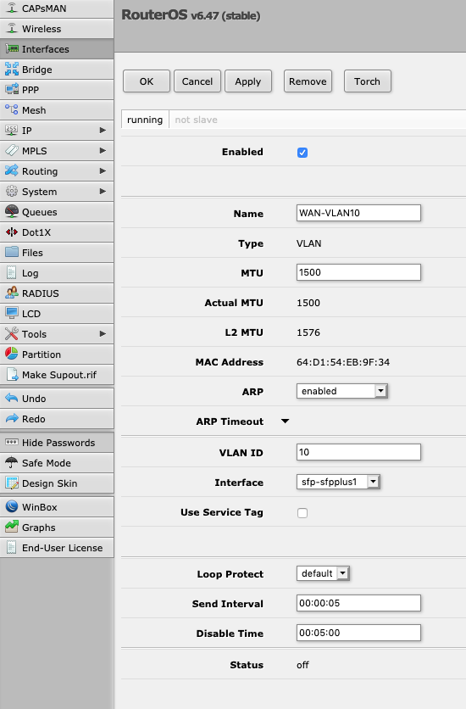Open the ARP dropdown

click(x=341, y=391)
